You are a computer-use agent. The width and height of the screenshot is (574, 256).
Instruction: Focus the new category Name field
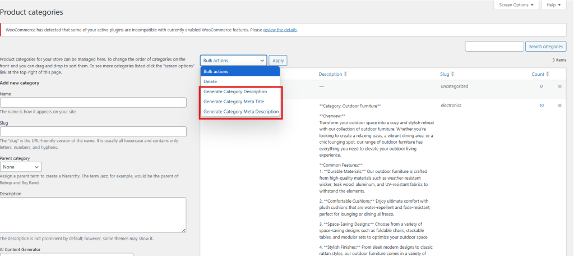tap(94, 102)
